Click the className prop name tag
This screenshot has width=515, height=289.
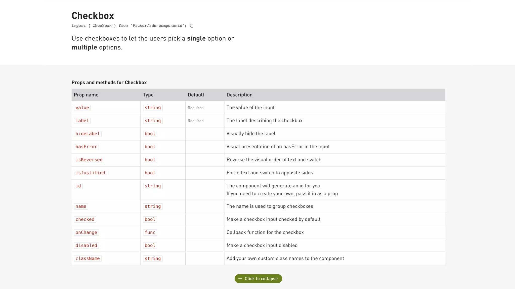coord(88,258)
